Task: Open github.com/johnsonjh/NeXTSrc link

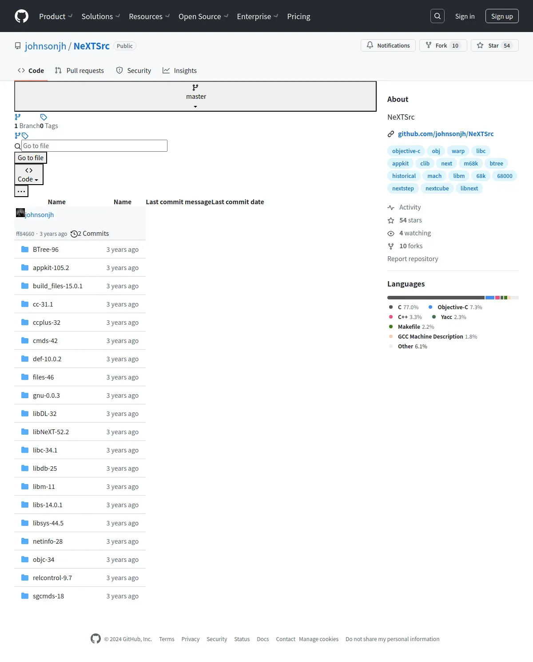Action: point(445,134)
